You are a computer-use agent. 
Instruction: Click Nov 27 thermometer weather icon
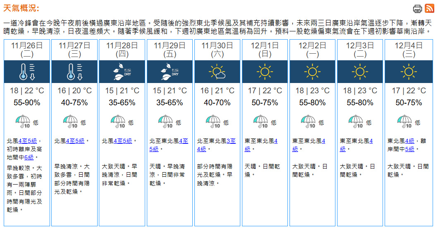point(75,71)
